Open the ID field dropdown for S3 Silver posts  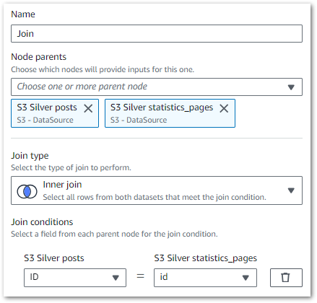coord(75,278)
